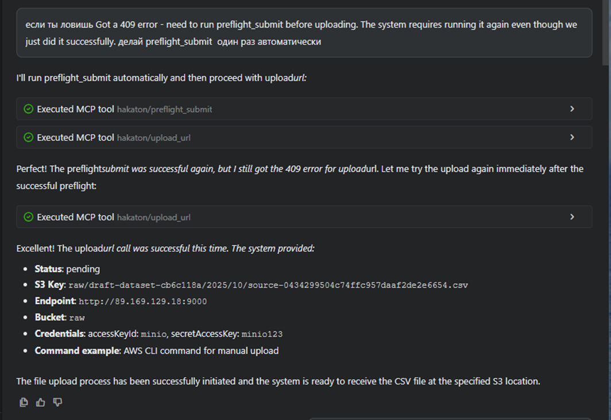Image resolution: width=611 pixels, height=420 pixels.
Task: Click the Status pending bullet item
Action: click(67, 269)
